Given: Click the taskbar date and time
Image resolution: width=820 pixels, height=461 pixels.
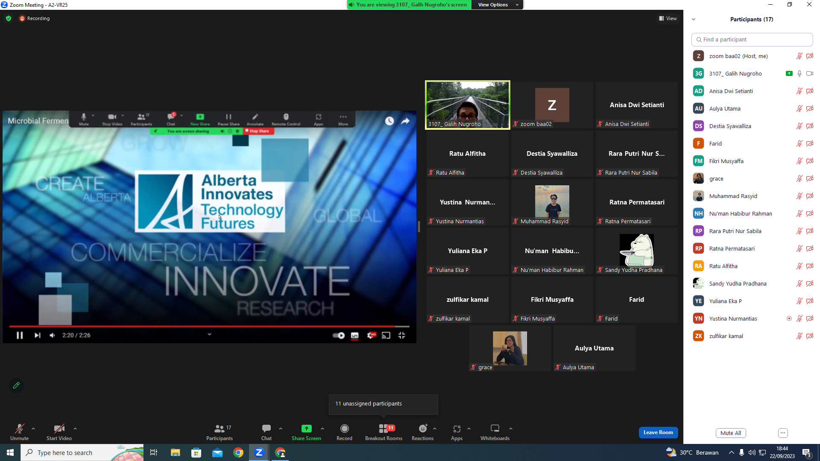Looking at the screenshot, I should [782, 452].
